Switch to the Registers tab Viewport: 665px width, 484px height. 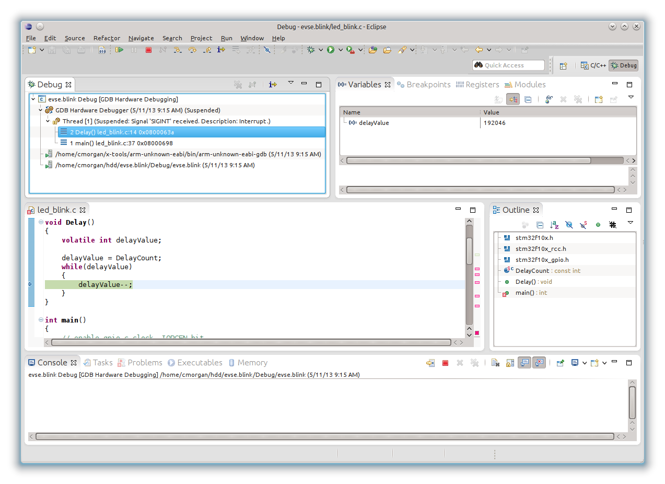(x=477, y=85)
